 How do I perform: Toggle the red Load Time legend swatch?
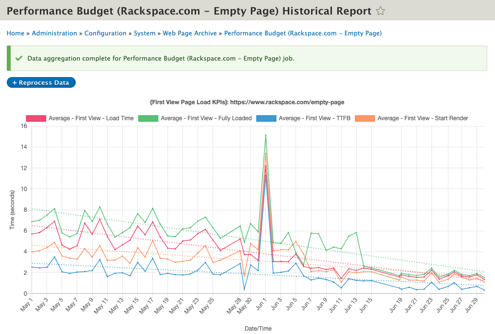(x=36, y=118)
